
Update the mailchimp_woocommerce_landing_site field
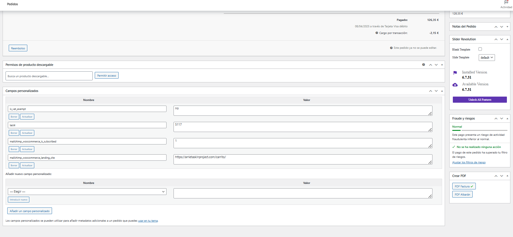click(x=27, y=165)
